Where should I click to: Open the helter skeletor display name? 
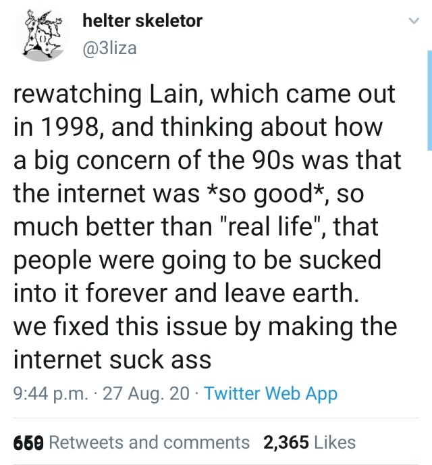tap(142, 21)
